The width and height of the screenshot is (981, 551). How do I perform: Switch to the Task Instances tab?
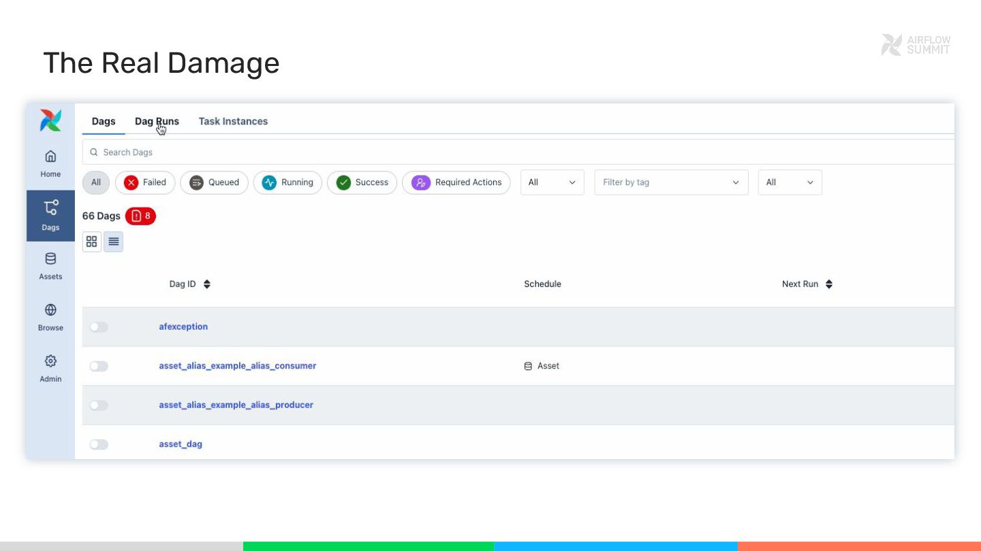click(x=233, y=121)
